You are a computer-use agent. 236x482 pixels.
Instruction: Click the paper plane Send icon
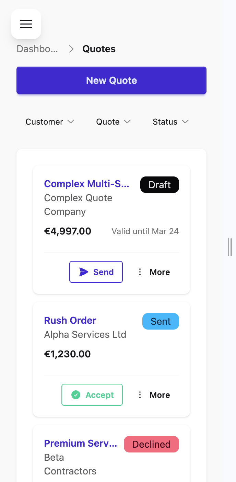83,272
